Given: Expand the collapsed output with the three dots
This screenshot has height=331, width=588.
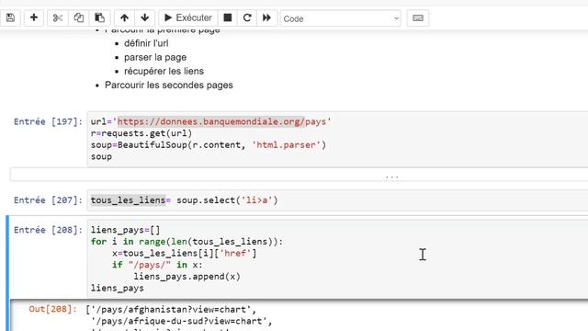Looking at the screenshot, I should click(392, 176).
